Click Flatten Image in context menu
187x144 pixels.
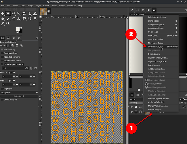154,110
